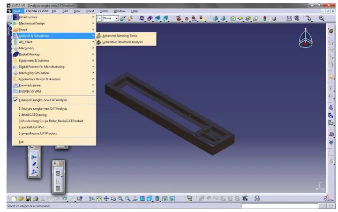Screen dimensions: 338x212
Task: Click the magnifier search icon in top toolbar
Action: pyautogui.click(x=322, y=18)
